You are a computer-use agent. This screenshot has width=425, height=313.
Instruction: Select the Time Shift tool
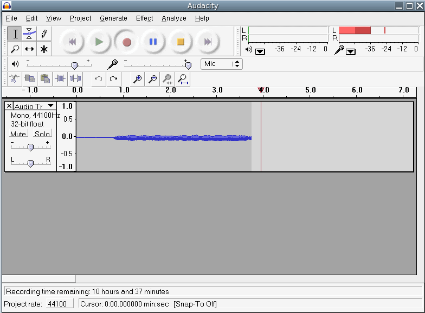pyautogui.click(x=29, y=49)
